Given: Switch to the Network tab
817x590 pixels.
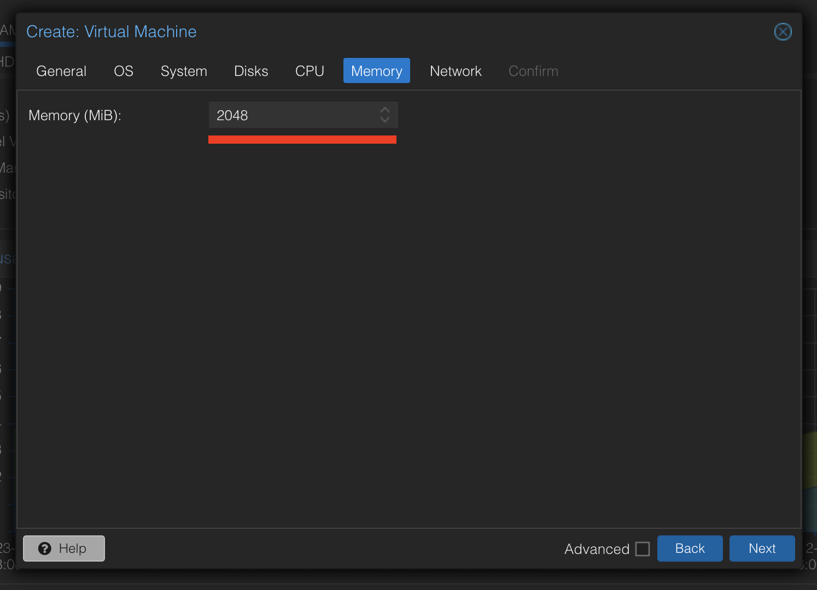Looking at the screenshot, I should pos(456,71).
